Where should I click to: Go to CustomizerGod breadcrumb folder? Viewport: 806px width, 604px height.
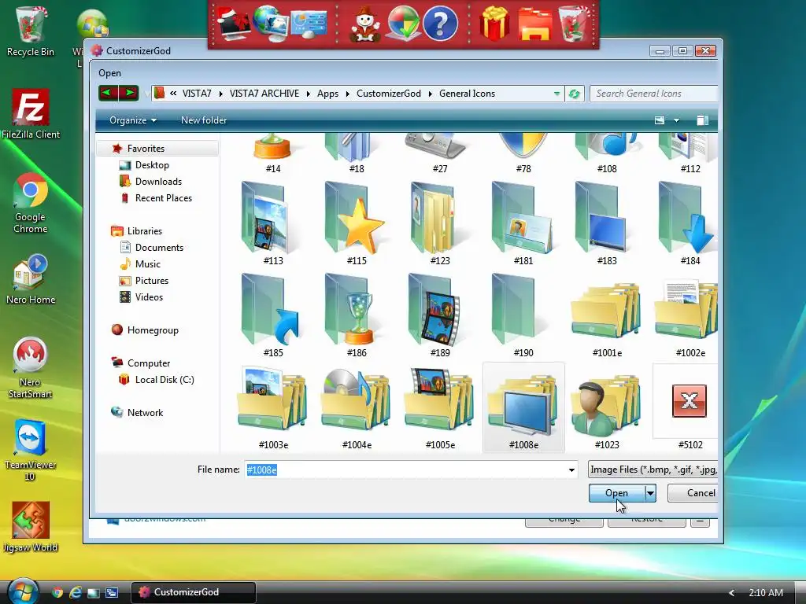[x=389, y=94]
